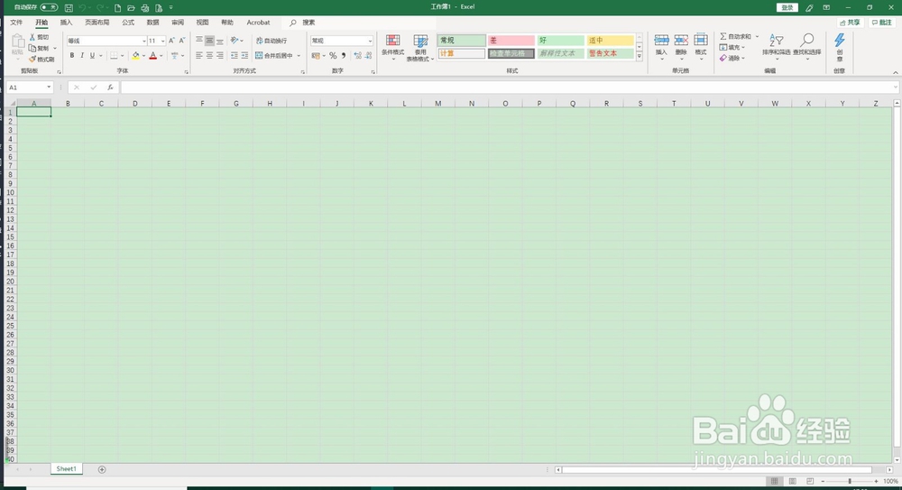Toggle middle vertical alignment

[x=209, y=41]
